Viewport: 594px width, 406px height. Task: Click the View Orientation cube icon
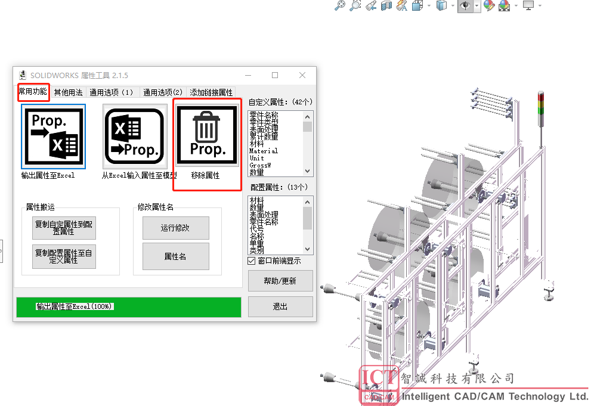(x=417, y=5)
